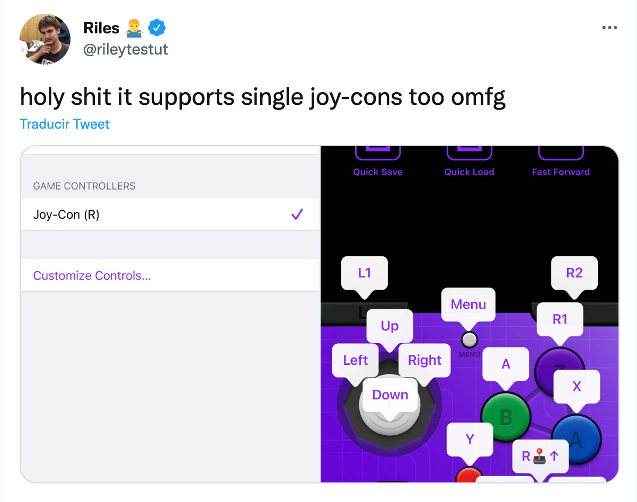Viewport: 637px width, 502px height.
Task: Click the Traducir Tweet link
Action: tap(65, 124)
